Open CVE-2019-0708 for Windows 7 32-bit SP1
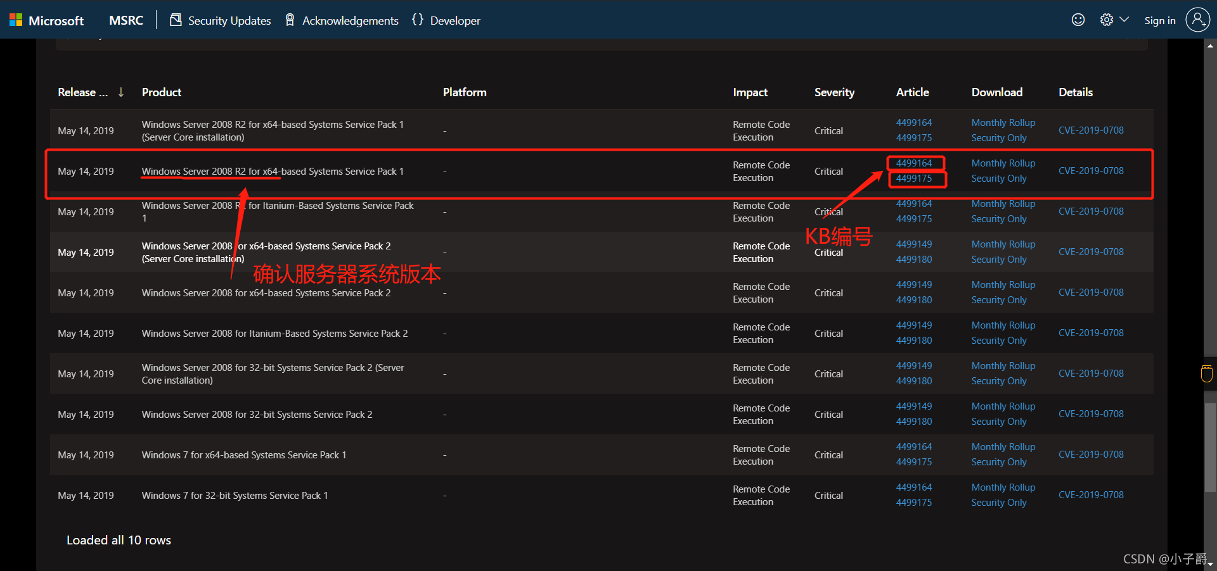Screen dimensions: 1217x571 click(1091, 495)
